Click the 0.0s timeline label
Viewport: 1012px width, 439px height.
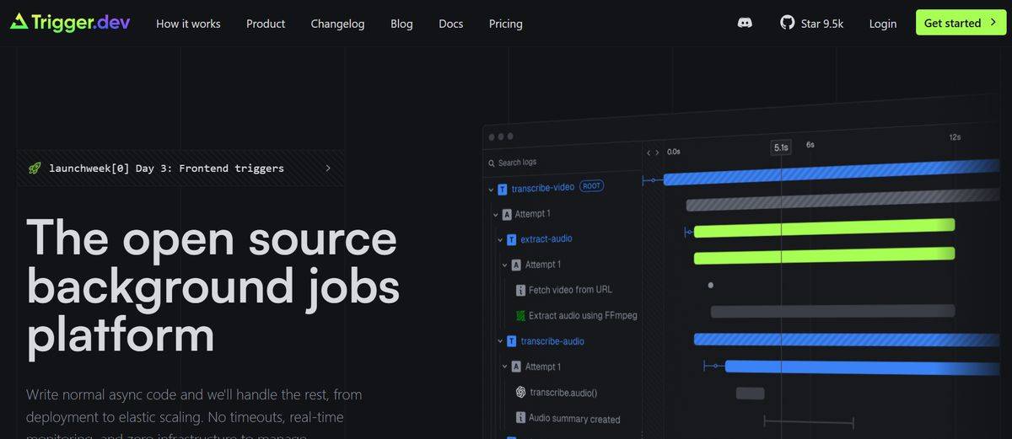tap(674, 153)
